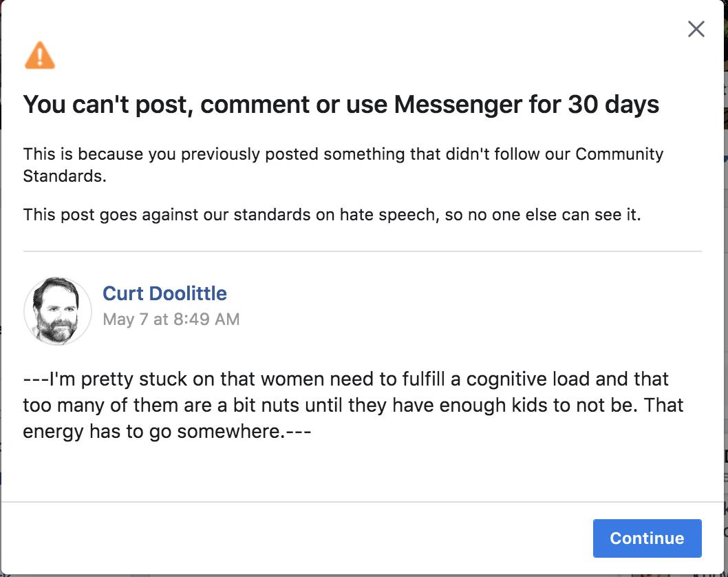Close the restriction dialog with the X

tap(696, 29)
